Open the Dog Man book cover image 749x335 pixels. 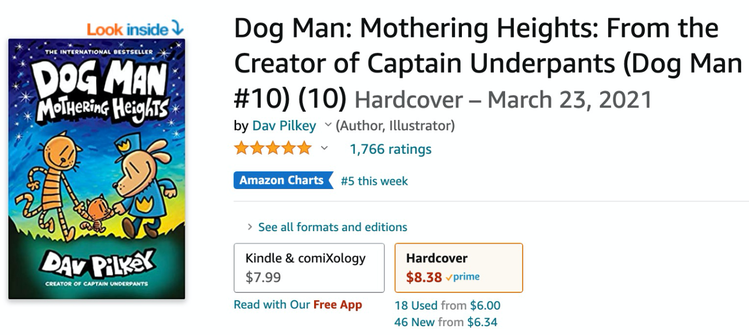pos(97,169)
